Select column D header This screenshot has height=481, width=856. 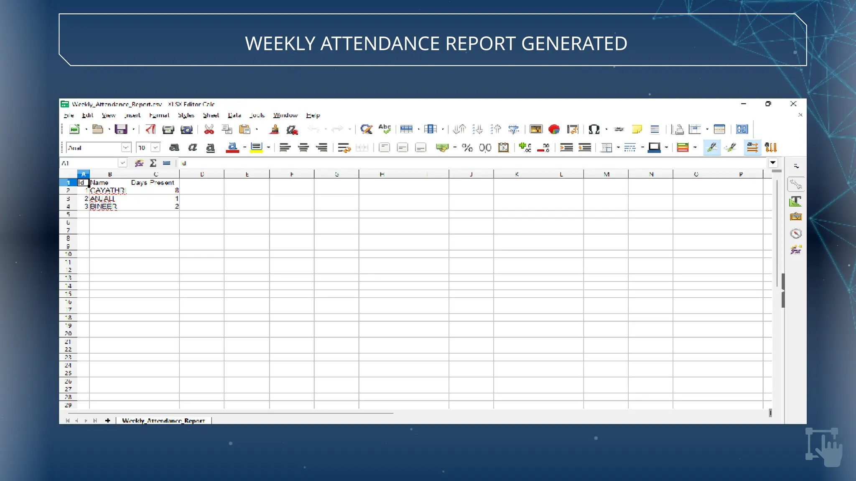tap(202, 175)
